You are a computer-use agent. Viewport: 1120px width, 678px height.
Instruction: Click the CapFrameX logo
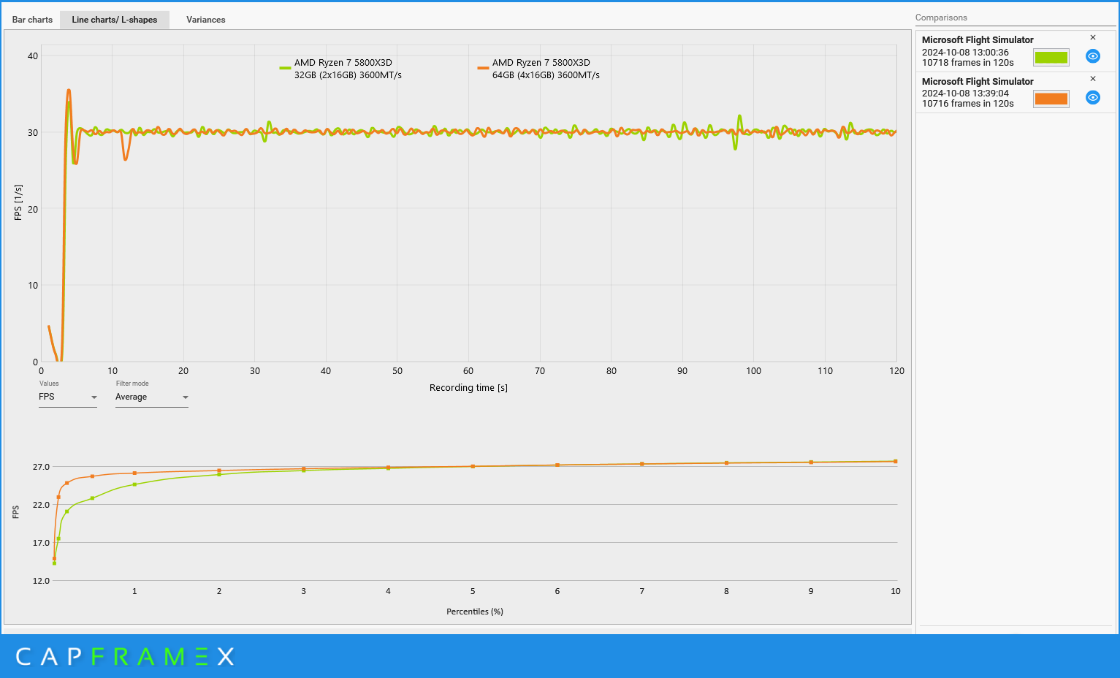point(125,656)
